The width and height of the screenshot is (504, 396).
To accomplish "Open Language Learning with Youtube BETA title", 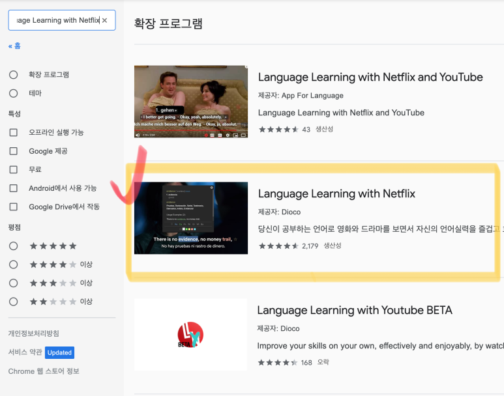I will coord(355,310).
